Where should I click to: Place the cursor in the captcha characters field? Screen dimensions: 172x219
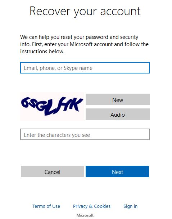click(x=85, y=134)
